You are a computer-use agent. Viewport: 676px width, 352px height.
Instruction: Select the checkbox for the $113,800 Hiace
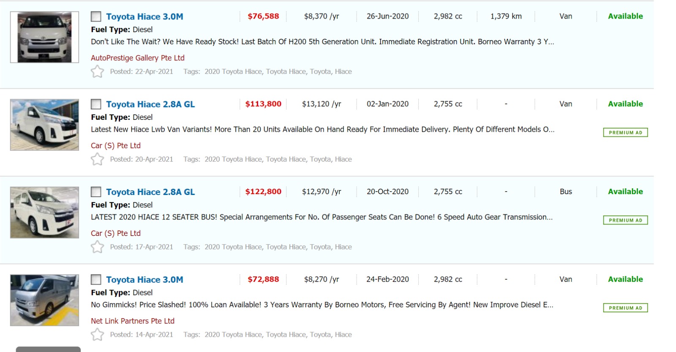coord(96,104)
